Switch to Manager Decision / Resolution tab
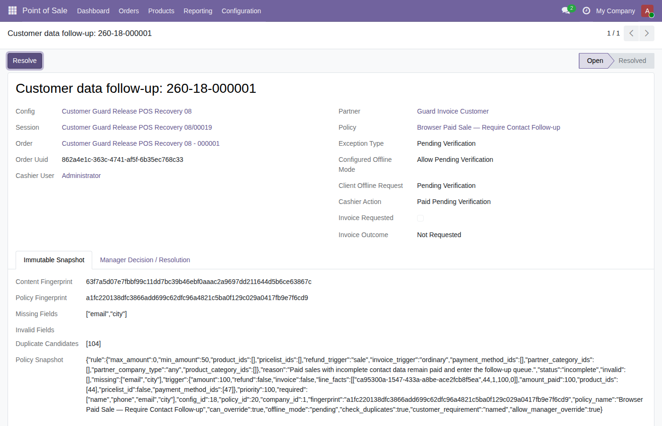This screenshot has height=426, width=662. (x=145, y=260)
